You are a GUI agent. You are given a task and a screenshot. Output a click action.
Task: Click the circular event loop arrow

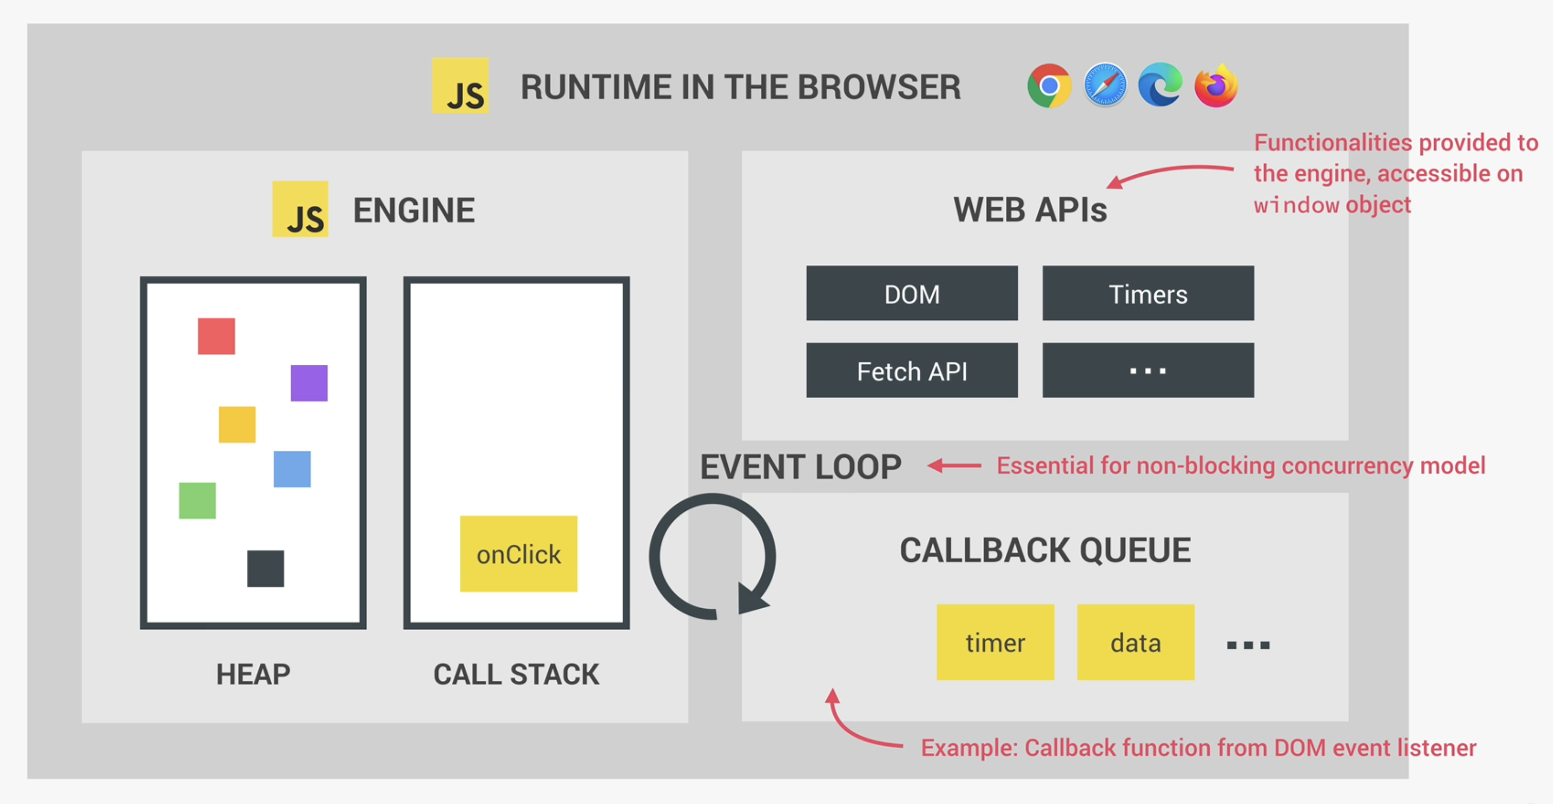[x=712, y=556]
